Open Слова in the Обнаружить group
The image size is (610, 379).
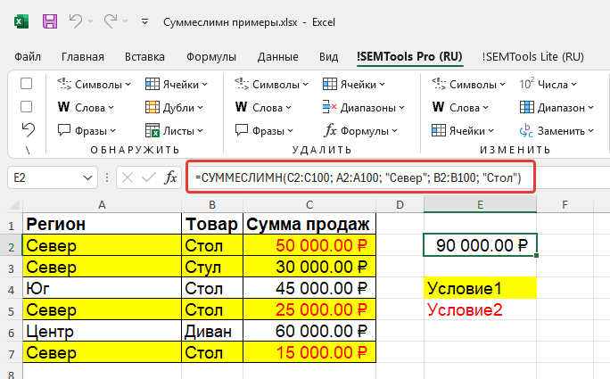pyautogui.click(x=86, y=107)
